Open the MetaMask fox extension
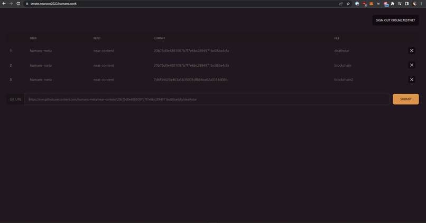 tap(371, 4)
